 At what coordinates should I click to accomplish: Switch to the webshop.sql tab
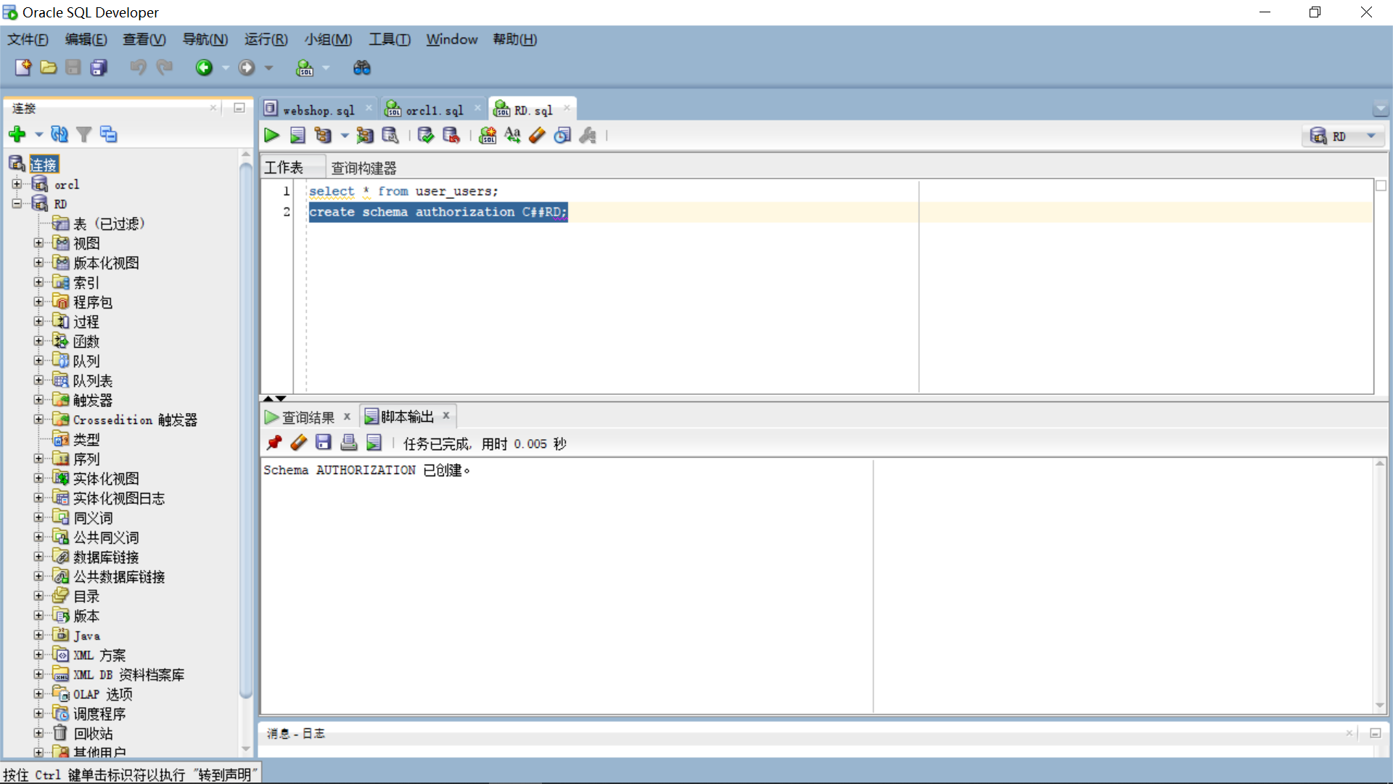(x=319, y=110)
